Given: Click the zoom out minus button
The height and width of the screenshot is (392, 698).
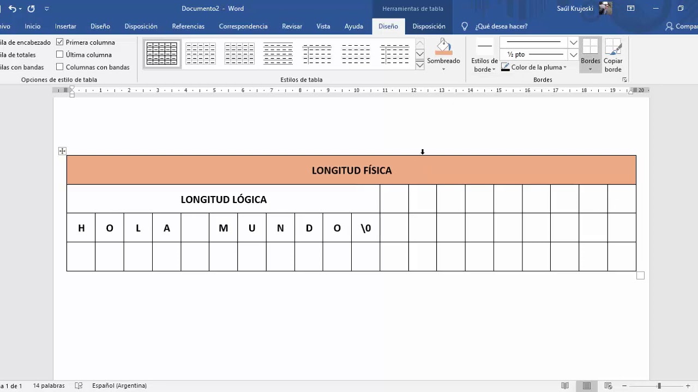Looking at the screenshot, I should 624,385.
